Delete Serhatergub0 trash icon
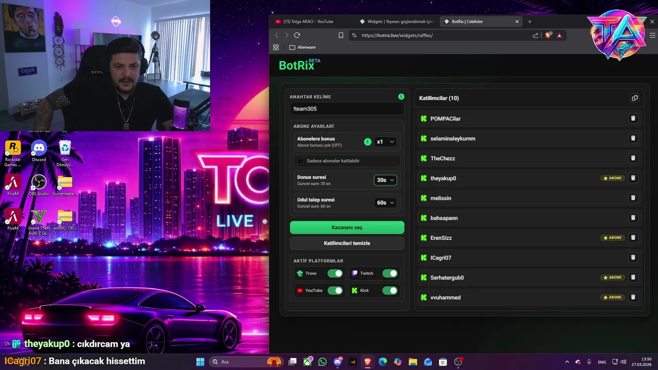 pyautogui.click(x=633, y=277)
